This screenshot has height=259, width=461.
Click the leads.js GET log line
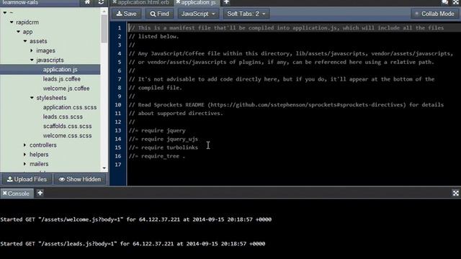[133, 244]
